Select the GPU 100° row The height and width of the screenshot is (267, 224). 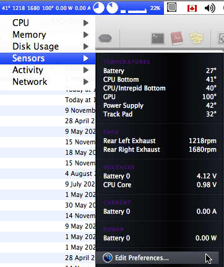pos(160,97)
